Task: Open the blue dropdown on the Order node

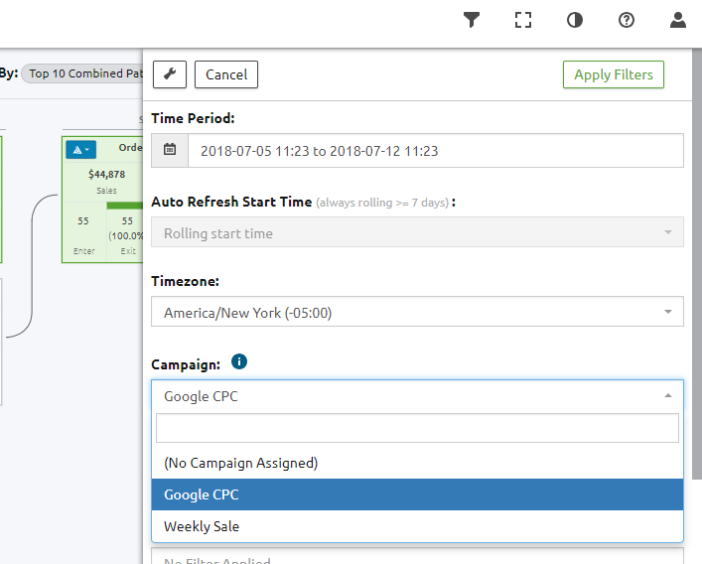Action: click(x=81, y=150)
